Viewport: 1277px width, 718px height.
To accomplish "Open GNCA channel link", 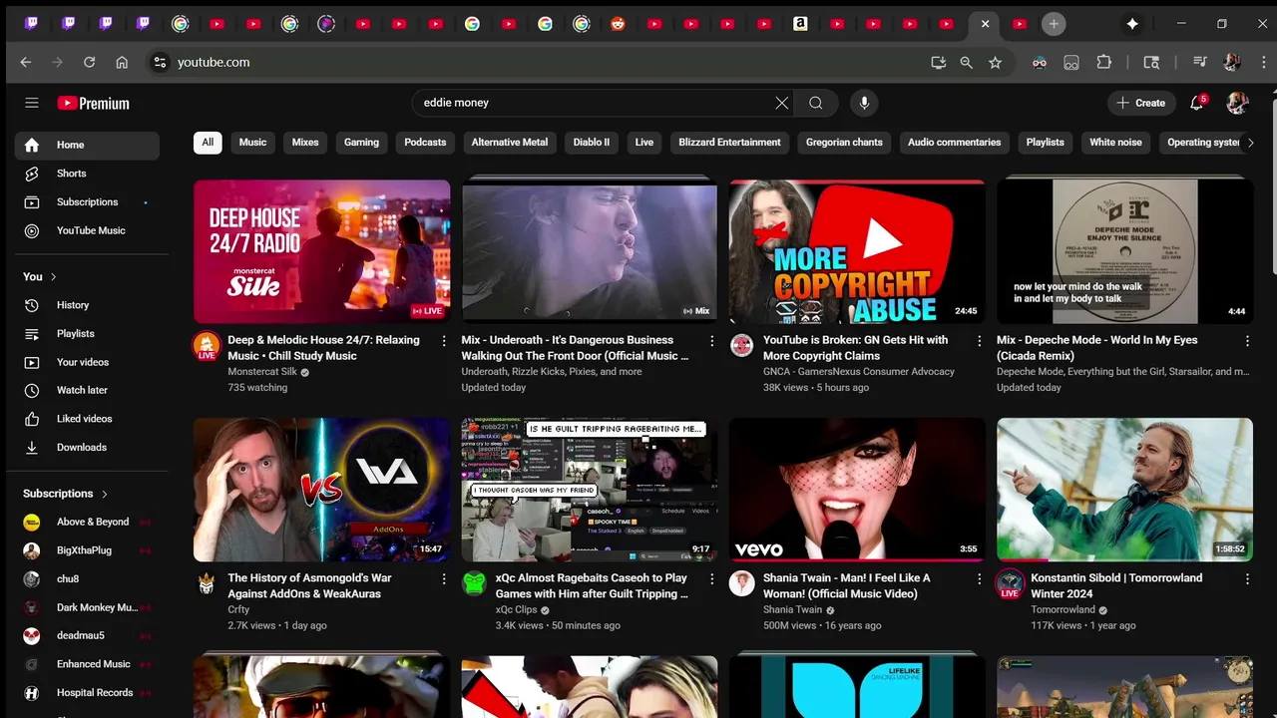I will pyautogui.click(x=859, y=372).
